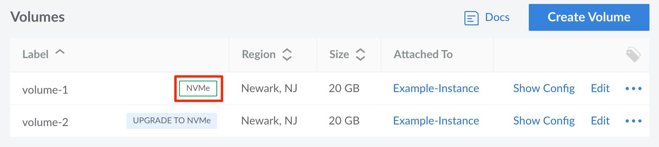Click the NVMe badge on volume-1
This screenshot has width=659, height=147.
click(198, 88)
